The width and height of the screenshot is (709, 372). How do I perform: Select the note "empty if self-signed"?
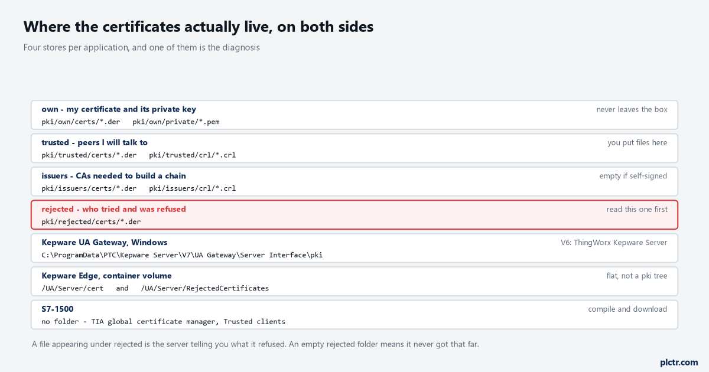tap(633, 176)
